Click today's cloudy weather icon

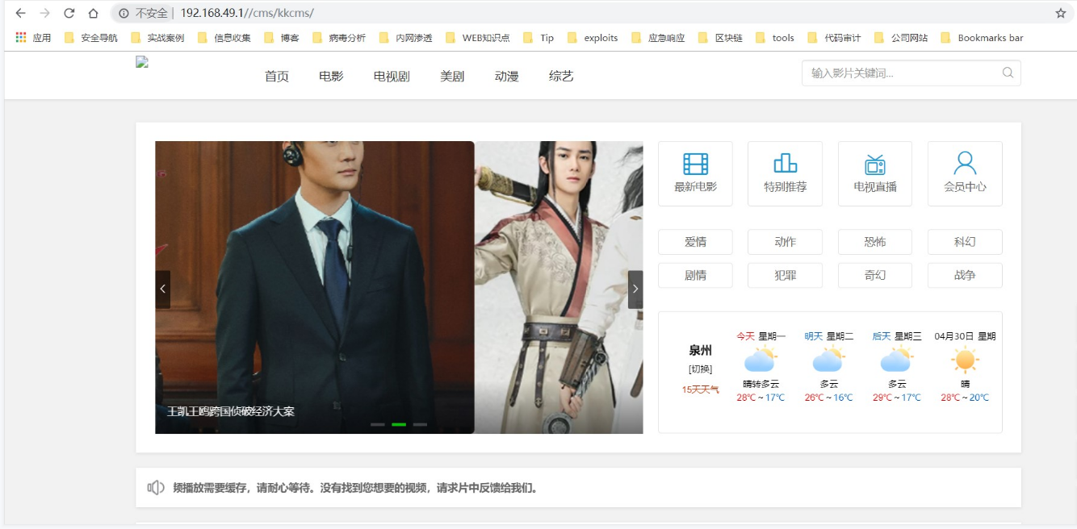(x=761, y=360)
